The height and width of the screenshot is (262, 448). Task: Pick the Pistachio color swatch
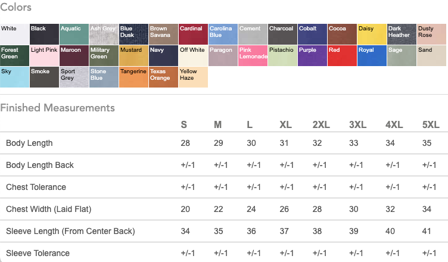pyautogui.click(x=282, y=55)
